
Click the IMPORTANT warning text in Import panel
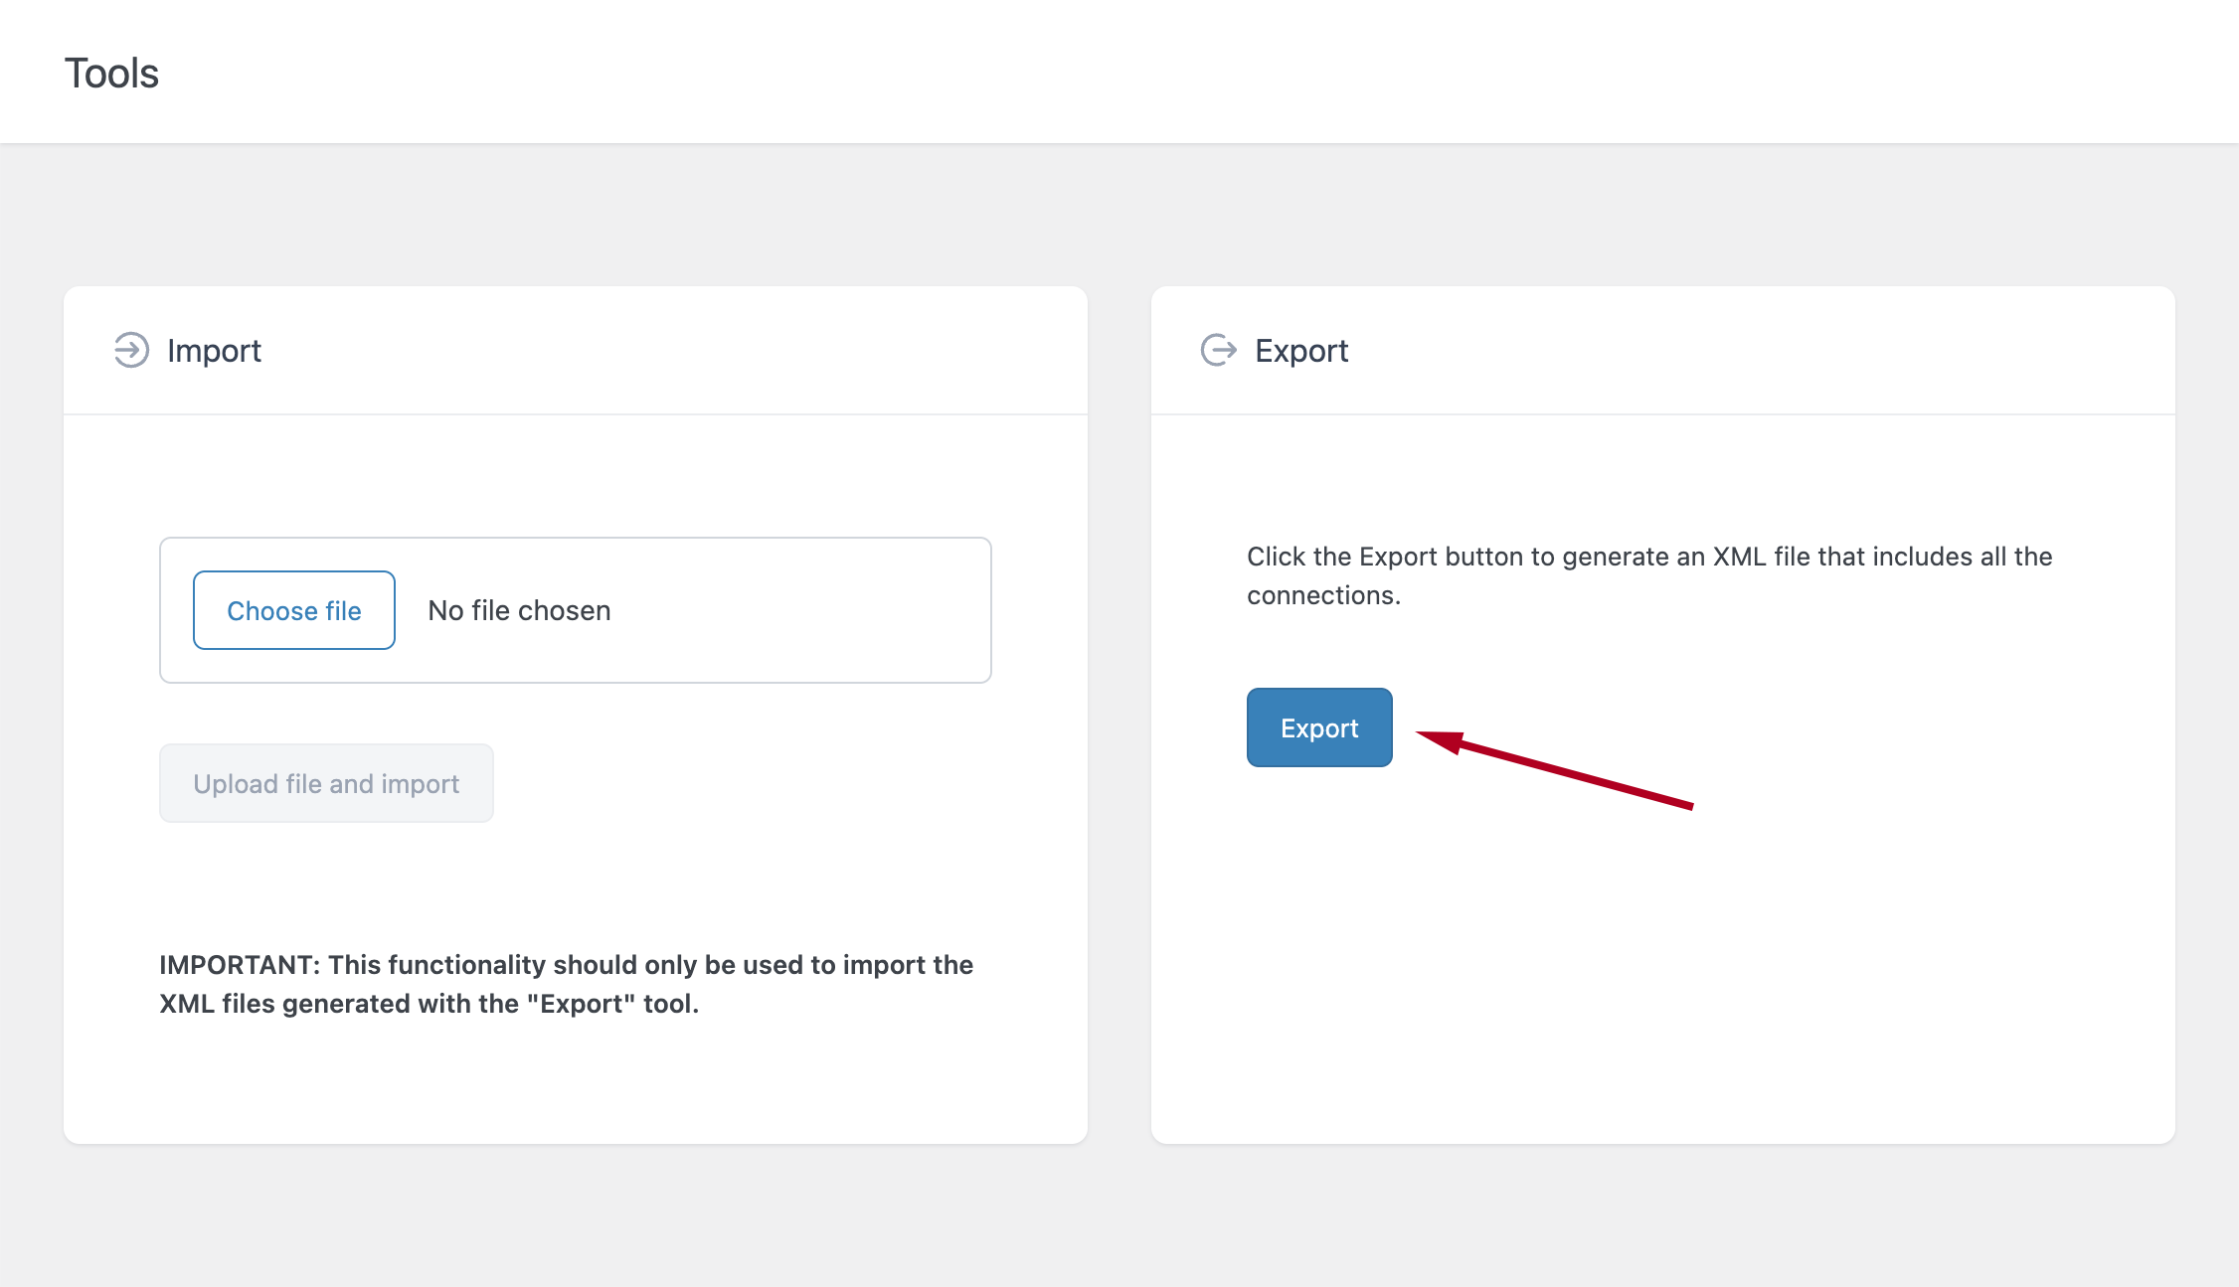click(x=566, y=984)
